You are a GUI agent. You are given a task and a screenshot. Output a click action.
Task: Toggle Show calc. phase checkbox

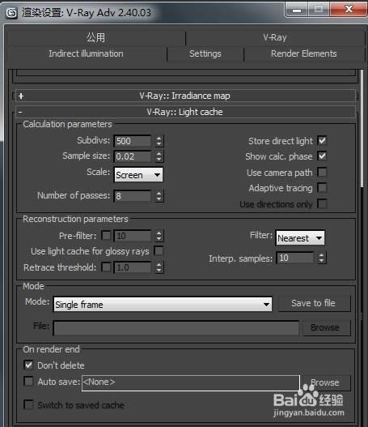[322, 156]
